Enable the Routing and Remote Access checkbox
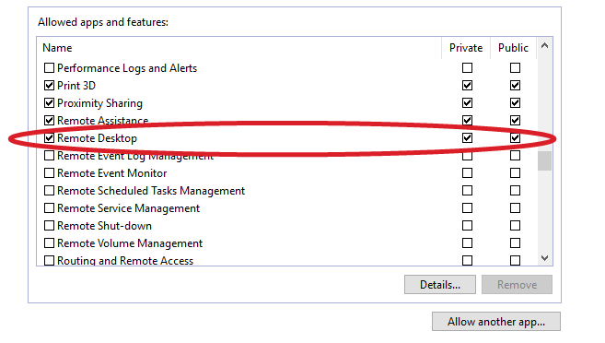 [49, 260]
